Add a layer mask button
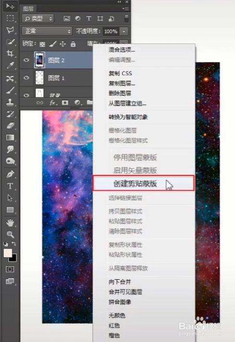Image resolution: width=235 pixels, height=342 pixels. pyautogui.click(x=65, y=102)
